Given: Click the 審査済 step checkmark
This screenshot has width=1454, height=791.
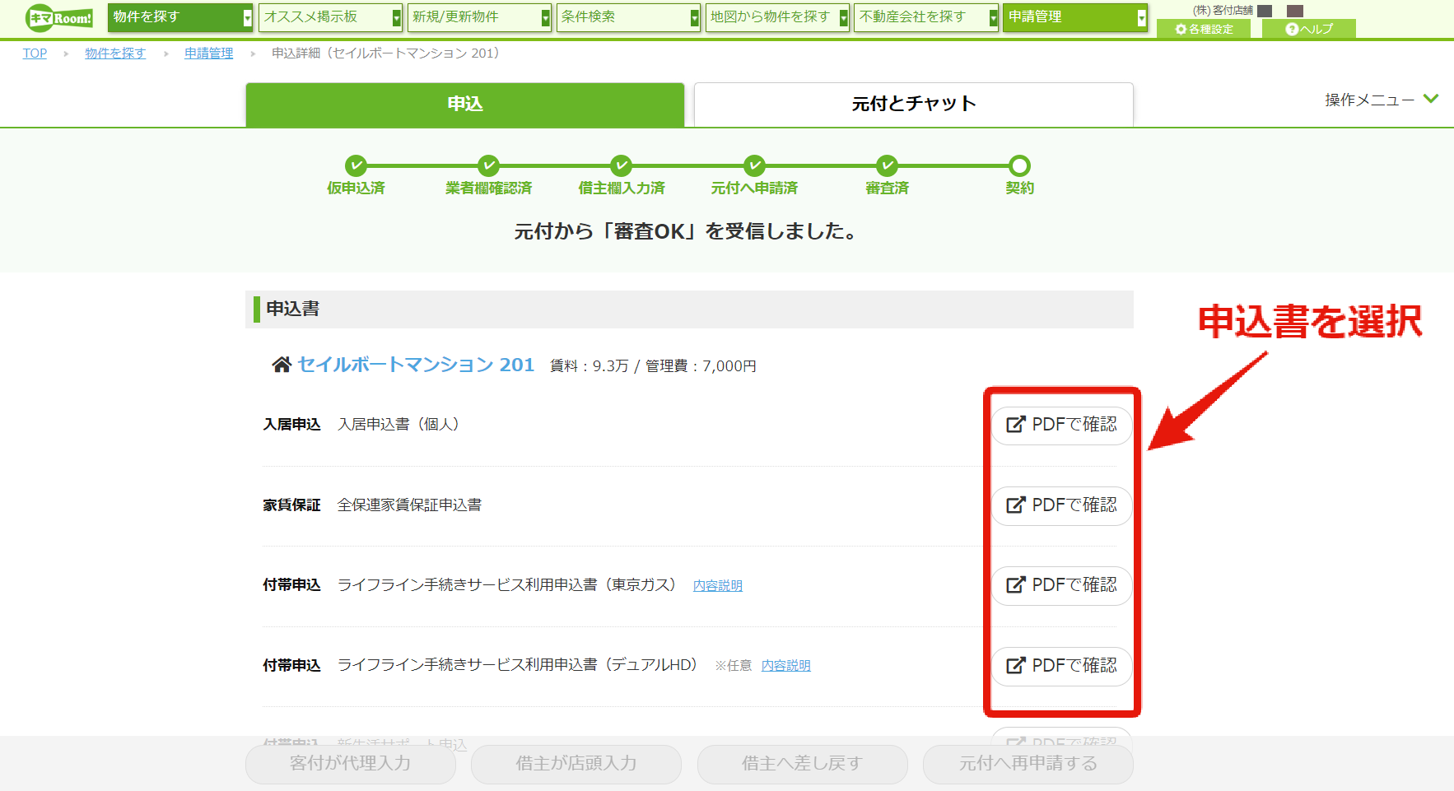Looking at the screenshot, I should tap(887, 165).
